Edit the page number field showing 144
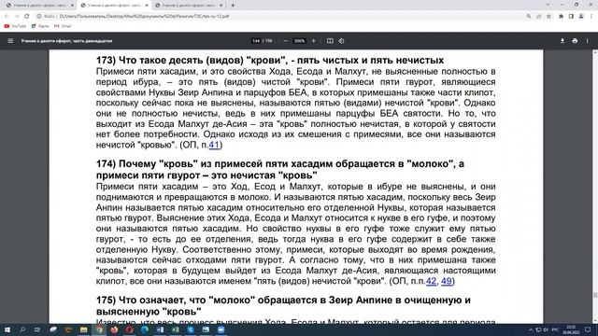 point(256,41)
